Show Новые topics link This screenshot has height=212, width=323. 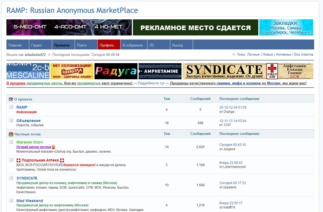click(268, 55)
